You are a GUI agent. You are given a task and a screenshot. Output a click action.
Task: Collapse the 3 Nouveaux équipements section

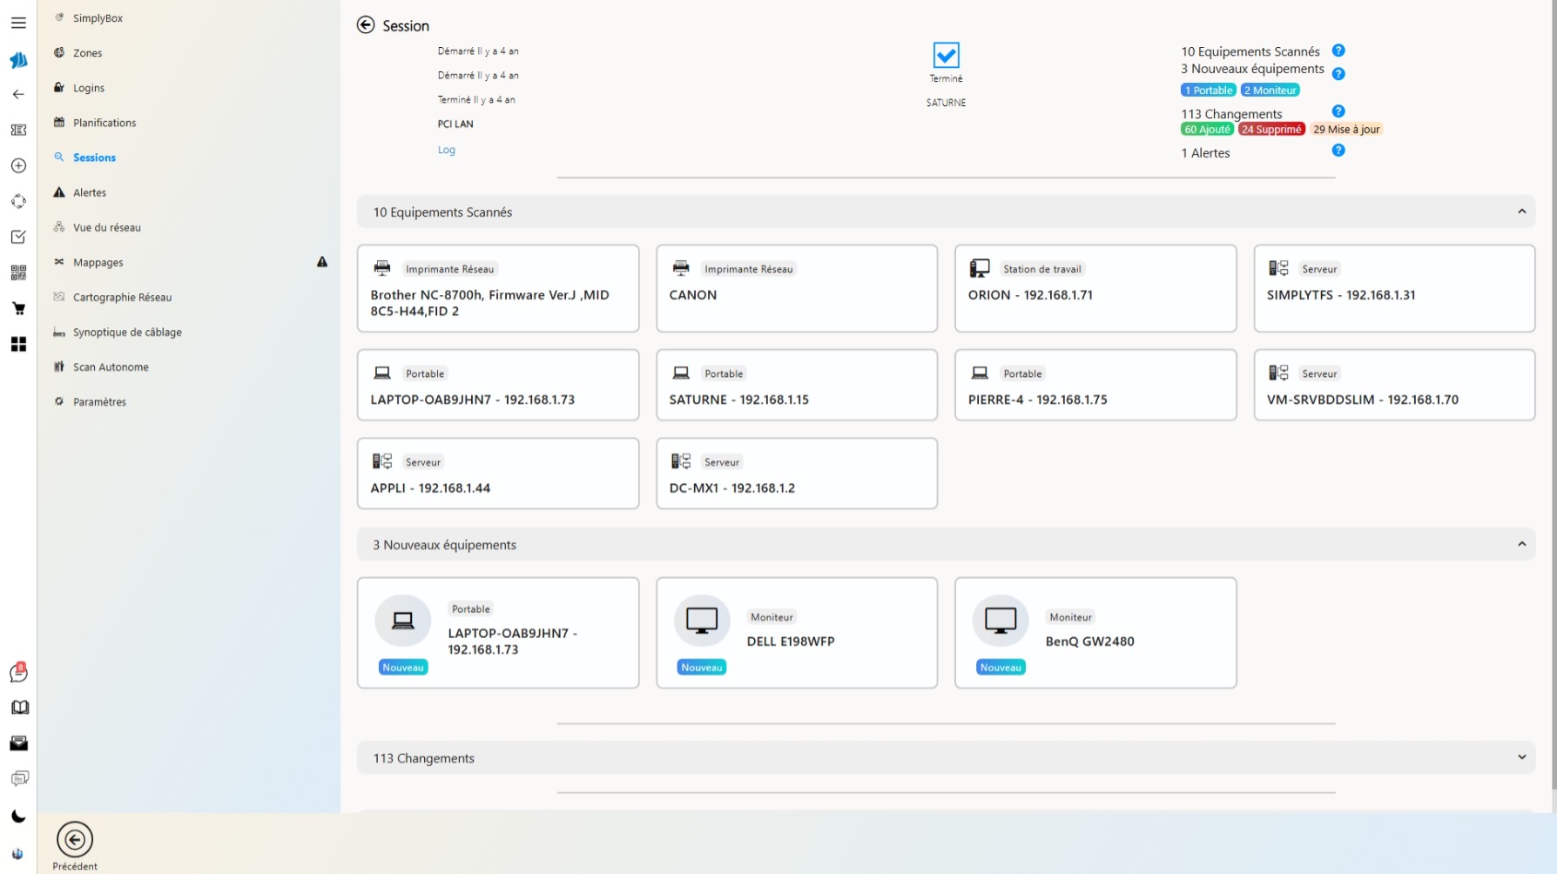[x=1521, y=544]
